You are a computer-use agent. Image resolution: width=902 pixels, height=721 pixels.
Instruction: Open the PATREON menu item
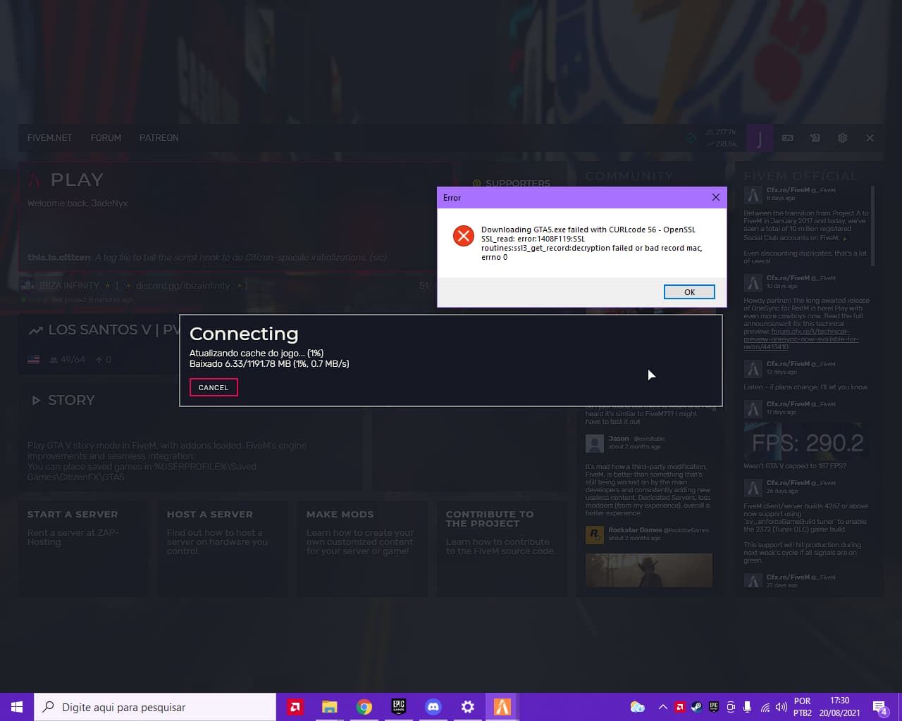coord(159,138)
